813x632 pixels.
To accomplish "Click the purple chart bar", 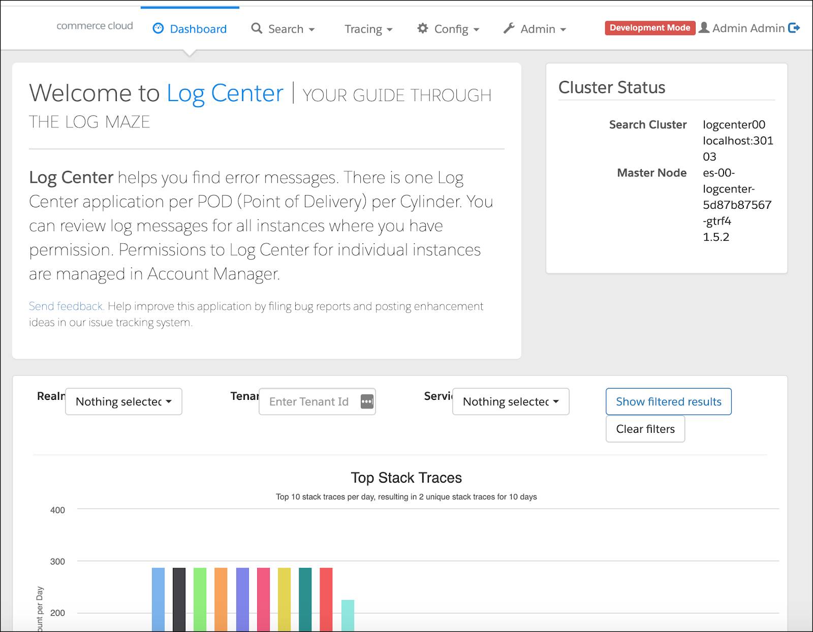I will (242, 599).
